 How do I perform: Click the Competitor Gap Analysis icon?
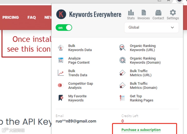[x=61, y=85]
